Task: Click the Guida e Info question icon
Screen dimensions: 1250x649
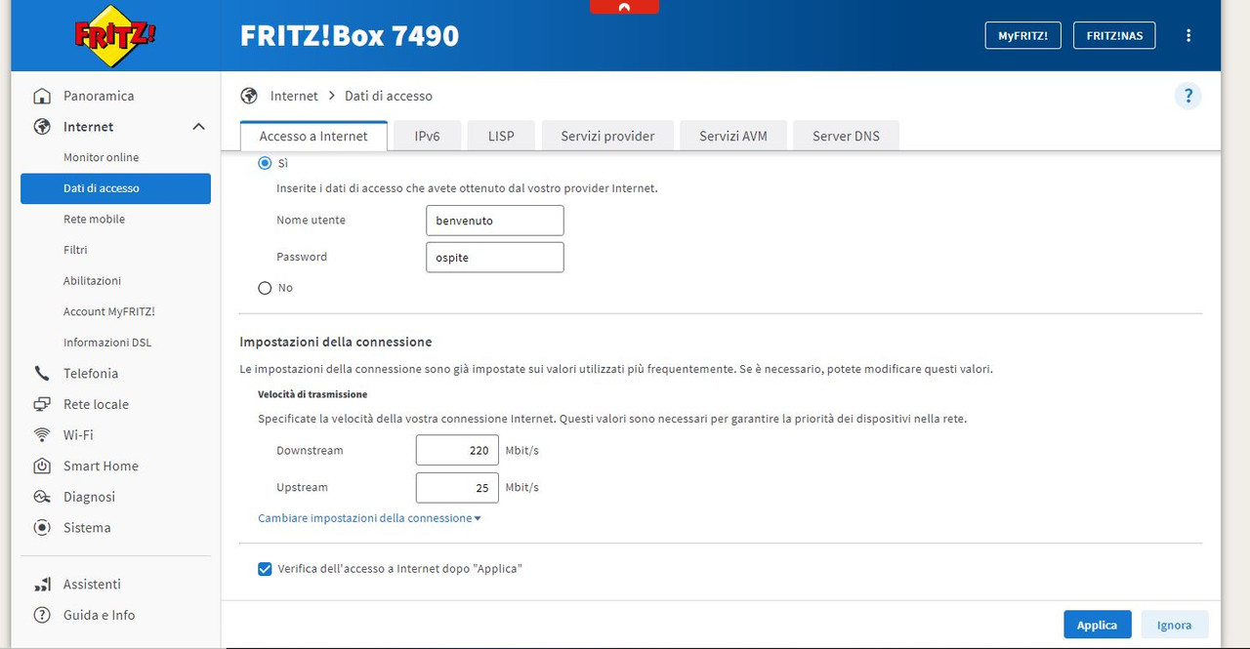Action: (42, 615)
